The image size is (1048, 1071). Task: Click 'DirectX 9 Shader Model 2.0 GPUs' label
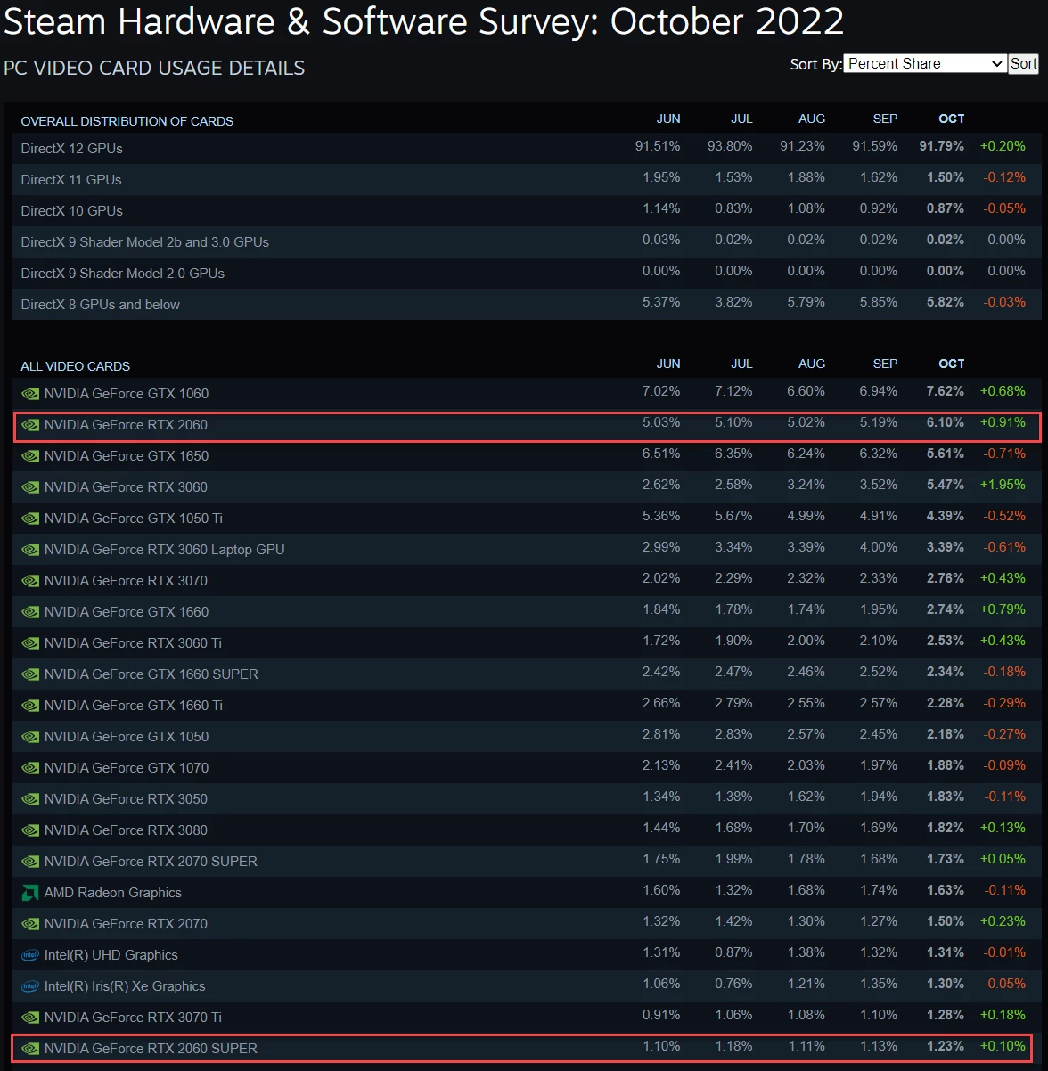coord(123,274)
